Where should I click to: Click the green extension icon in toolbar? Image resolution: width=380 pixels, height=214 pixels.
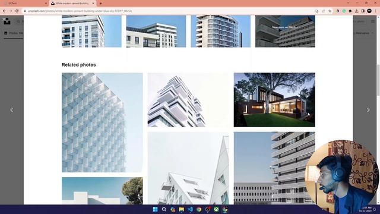pyautogui.click(x=344, y=11)
